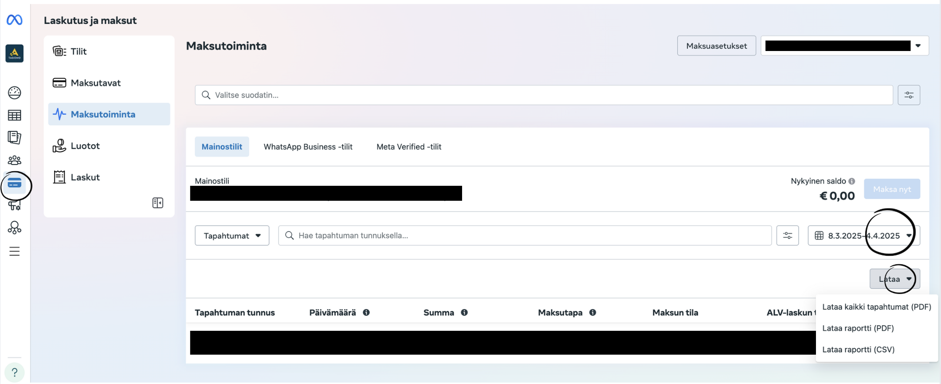Open the dashboard gauge icon in sidebar
Viewport: 941px width, 384px height.
[x=15, y=92]
